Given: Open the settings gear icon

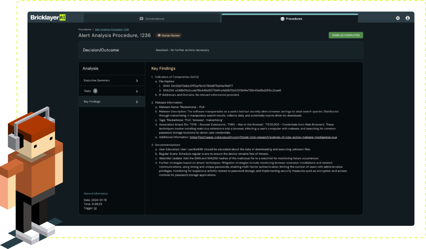Looking at the screenshot, I should (398, 18).
